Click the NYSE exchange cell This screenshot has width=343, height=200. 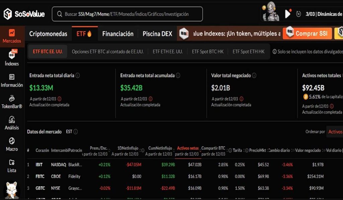55,188
